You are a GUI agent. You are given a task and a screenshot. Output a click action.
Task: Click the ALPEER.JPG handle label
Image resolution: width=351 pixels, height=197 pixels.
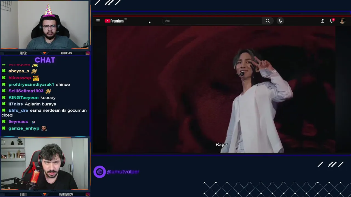(x=66, y=53)
